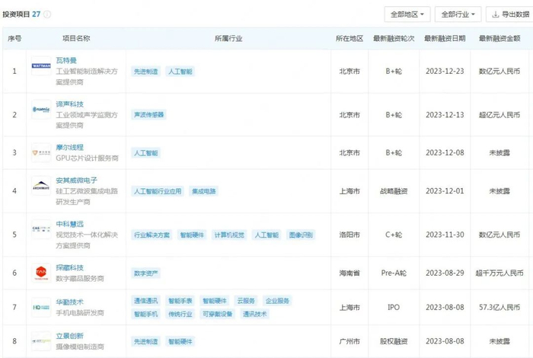
Task: Click the C+轮 round cell
Action: click(x=394, y=235)
